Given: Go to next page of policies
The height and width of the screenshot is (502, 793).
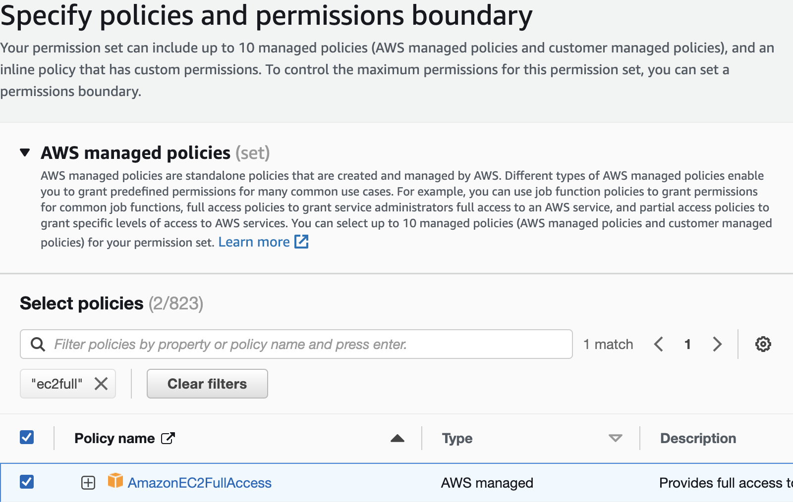Looking at the screenshot, I should point(717,344).
